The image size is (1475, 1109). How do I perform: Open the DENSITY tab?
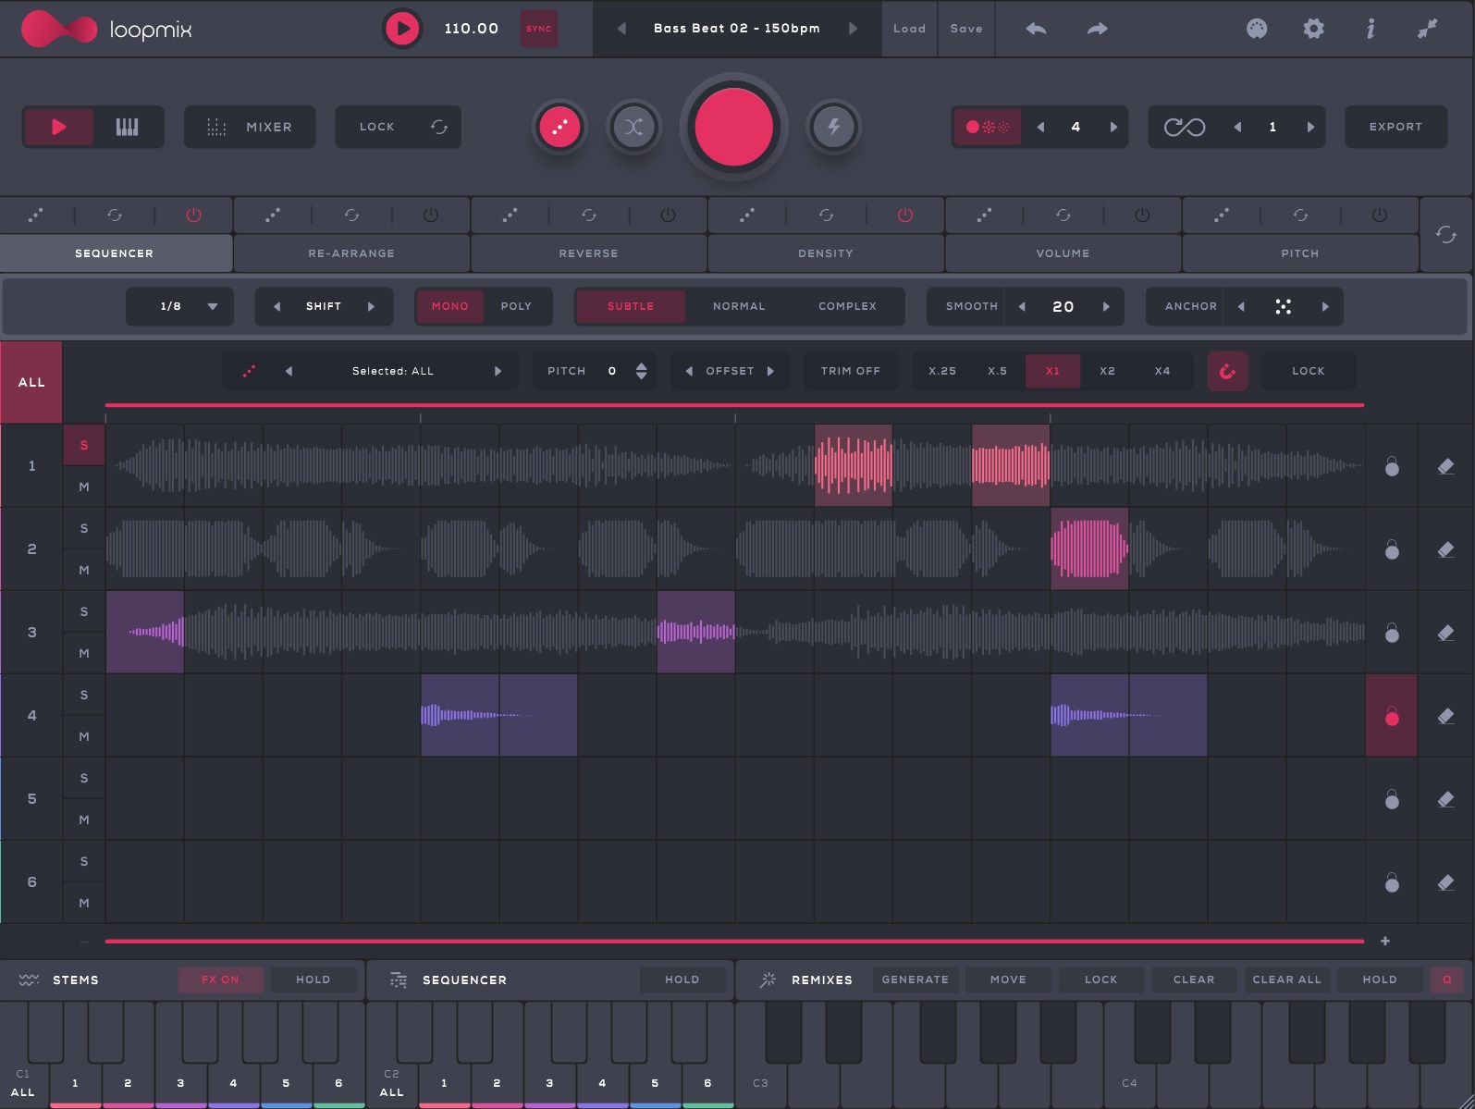point(825,253)
